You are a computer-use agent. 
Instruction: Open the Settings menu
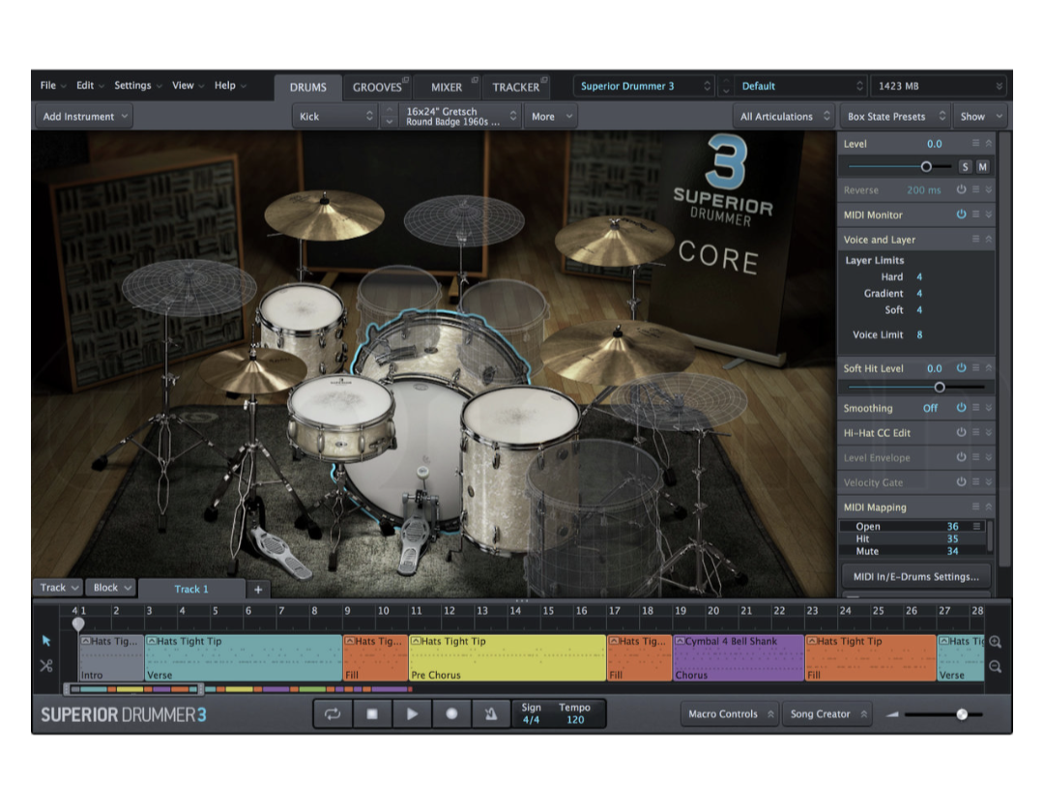point(138,85)
